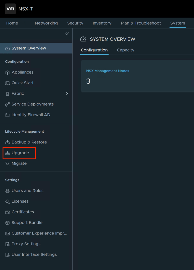Click the Quick Start laptop icon

point(7,83)
